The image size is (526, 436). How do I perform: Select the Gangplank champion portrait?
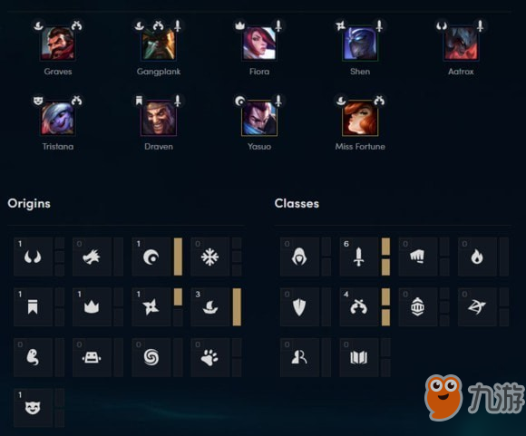(x=159, y=44)
